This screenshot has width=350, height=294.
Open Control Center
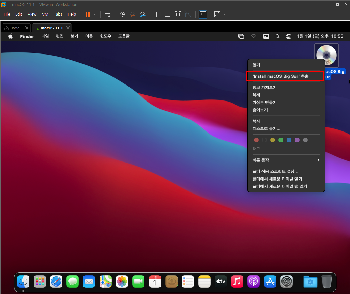click(x=289, y=36)
